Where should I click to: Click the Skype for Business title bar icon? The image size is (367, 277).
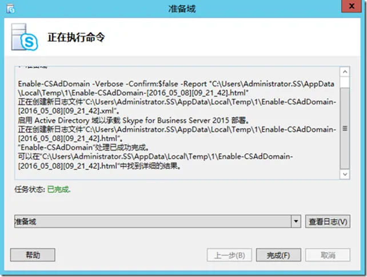pos(10,9)
